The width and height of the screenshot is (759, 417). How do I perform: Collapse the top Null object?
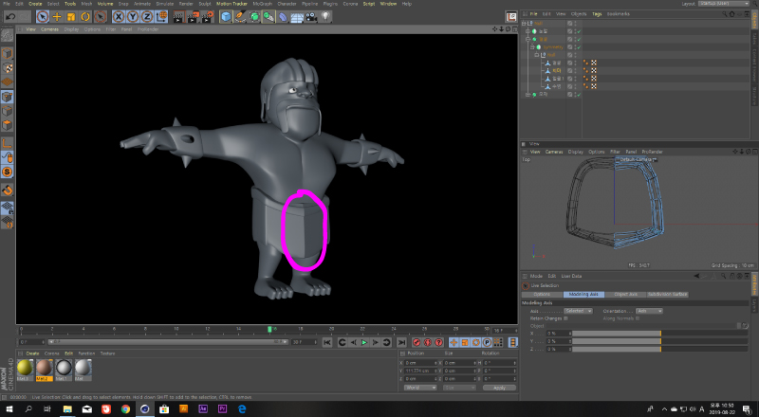point(524,24)
